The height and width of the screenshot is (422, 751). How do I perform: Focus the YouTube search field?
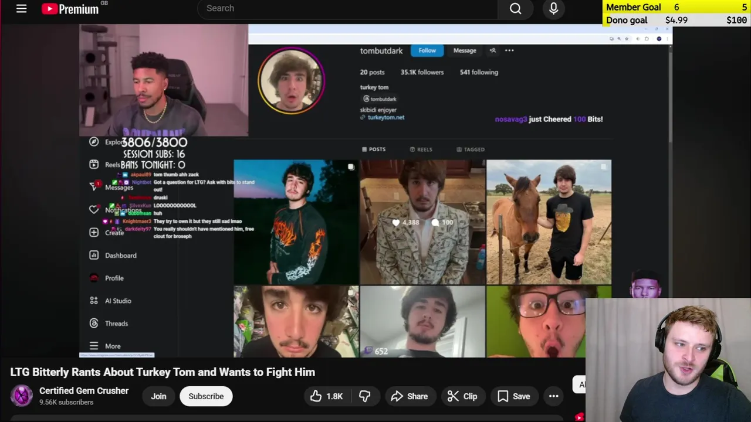347,8
